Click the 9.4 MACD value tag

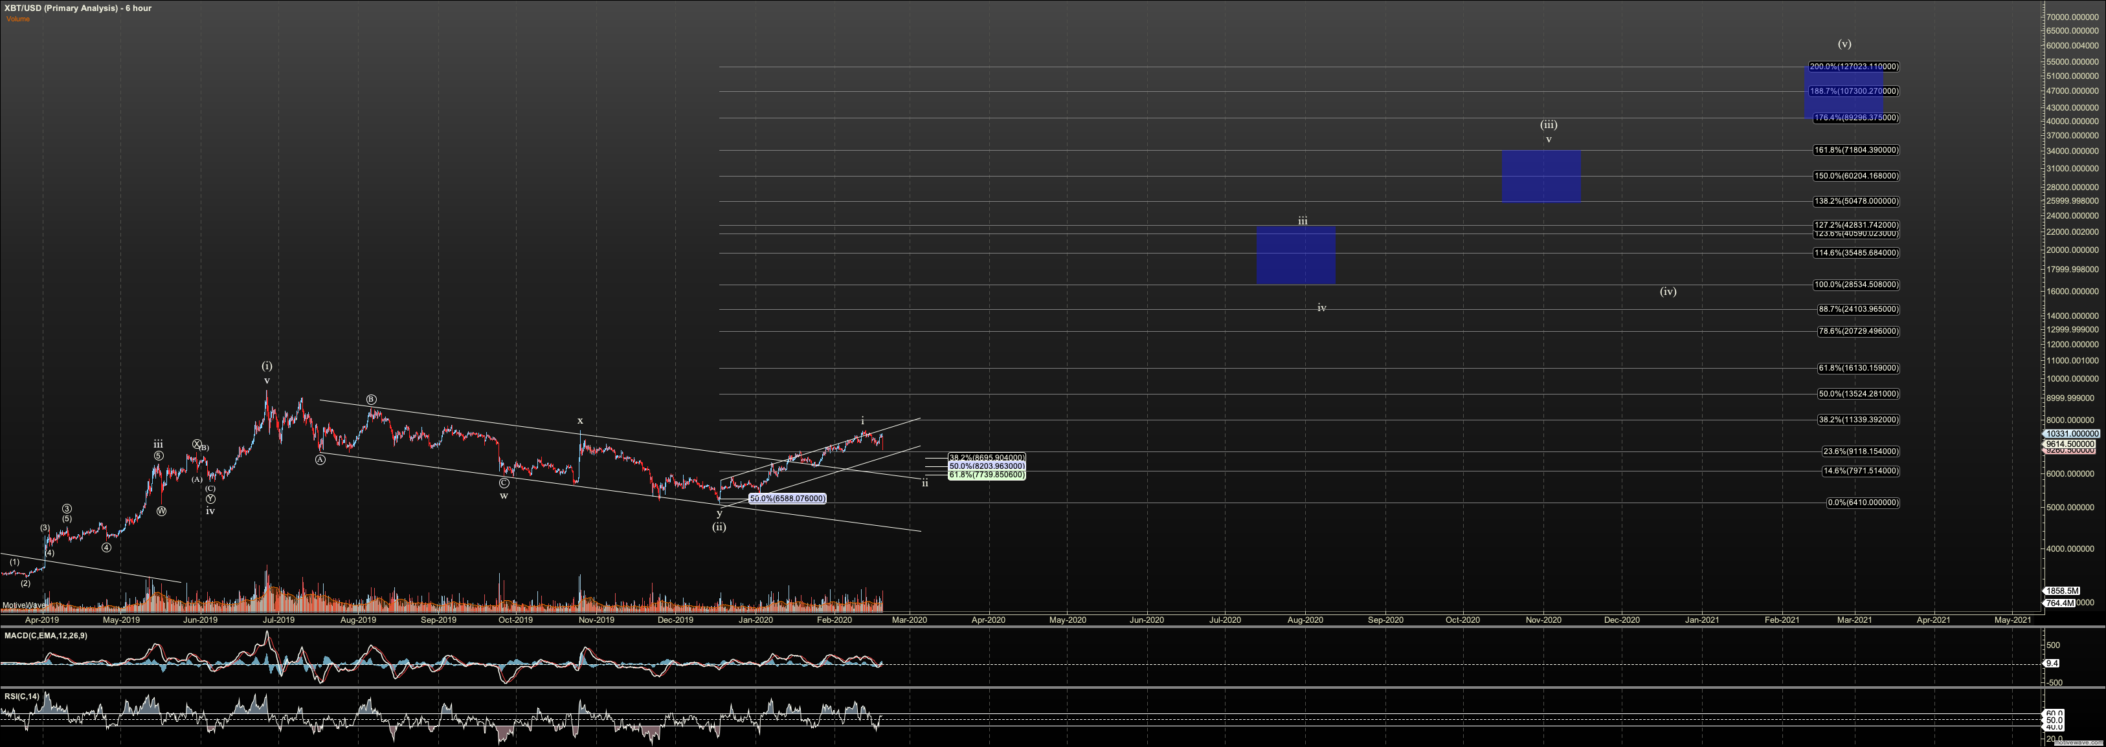(2051, 664)
